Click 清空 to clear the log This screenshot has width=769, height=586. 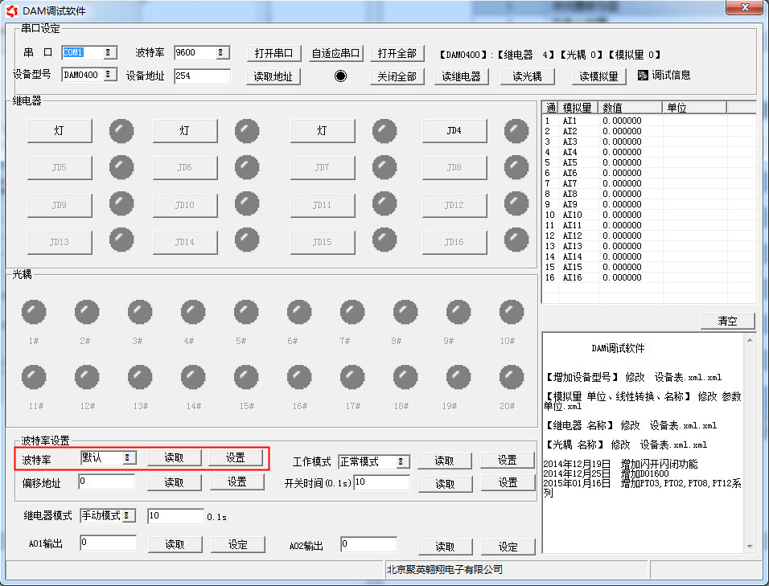pos(727,321)
